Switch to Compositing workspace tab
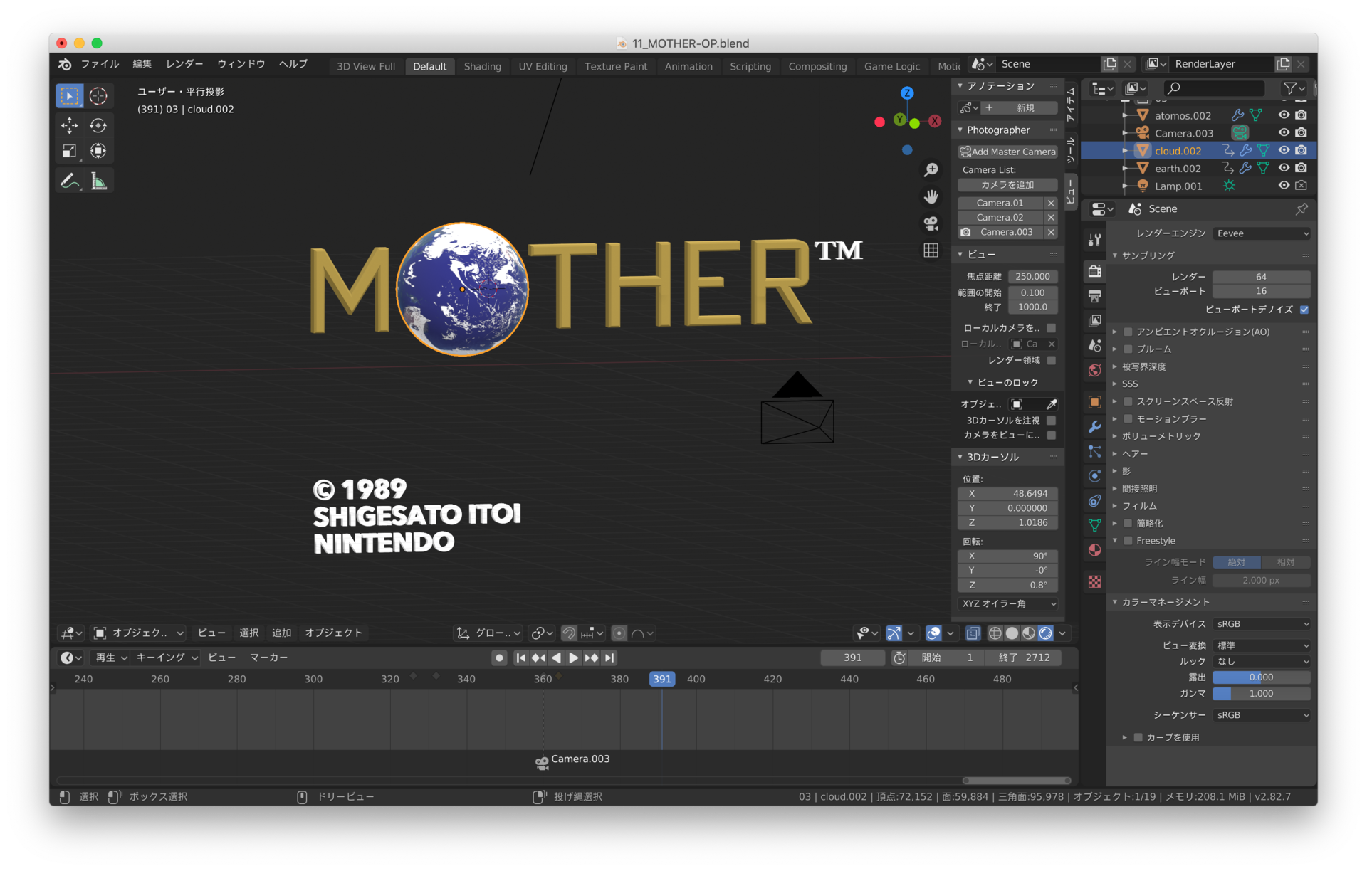This screenshot has height=871, width=1367. point(817,66)
